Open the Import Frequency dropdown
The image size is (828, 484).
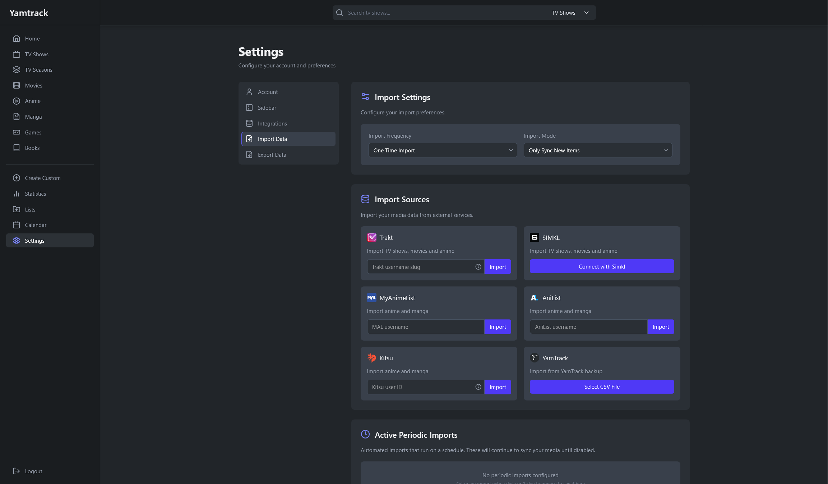point(443,150)
